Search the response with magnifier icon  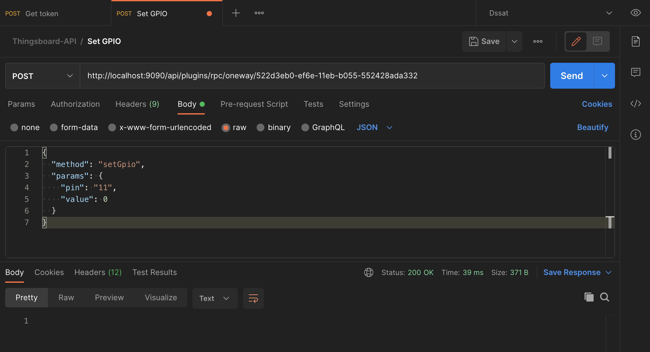604,297
